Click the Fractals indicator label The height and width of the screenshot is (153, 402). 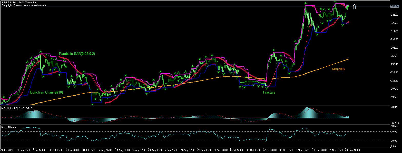click(269, 93)
